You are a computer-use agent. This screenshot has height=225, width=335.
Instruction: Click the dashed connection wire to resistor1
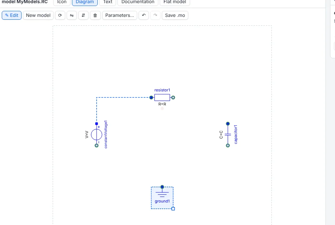pos(124,98)
